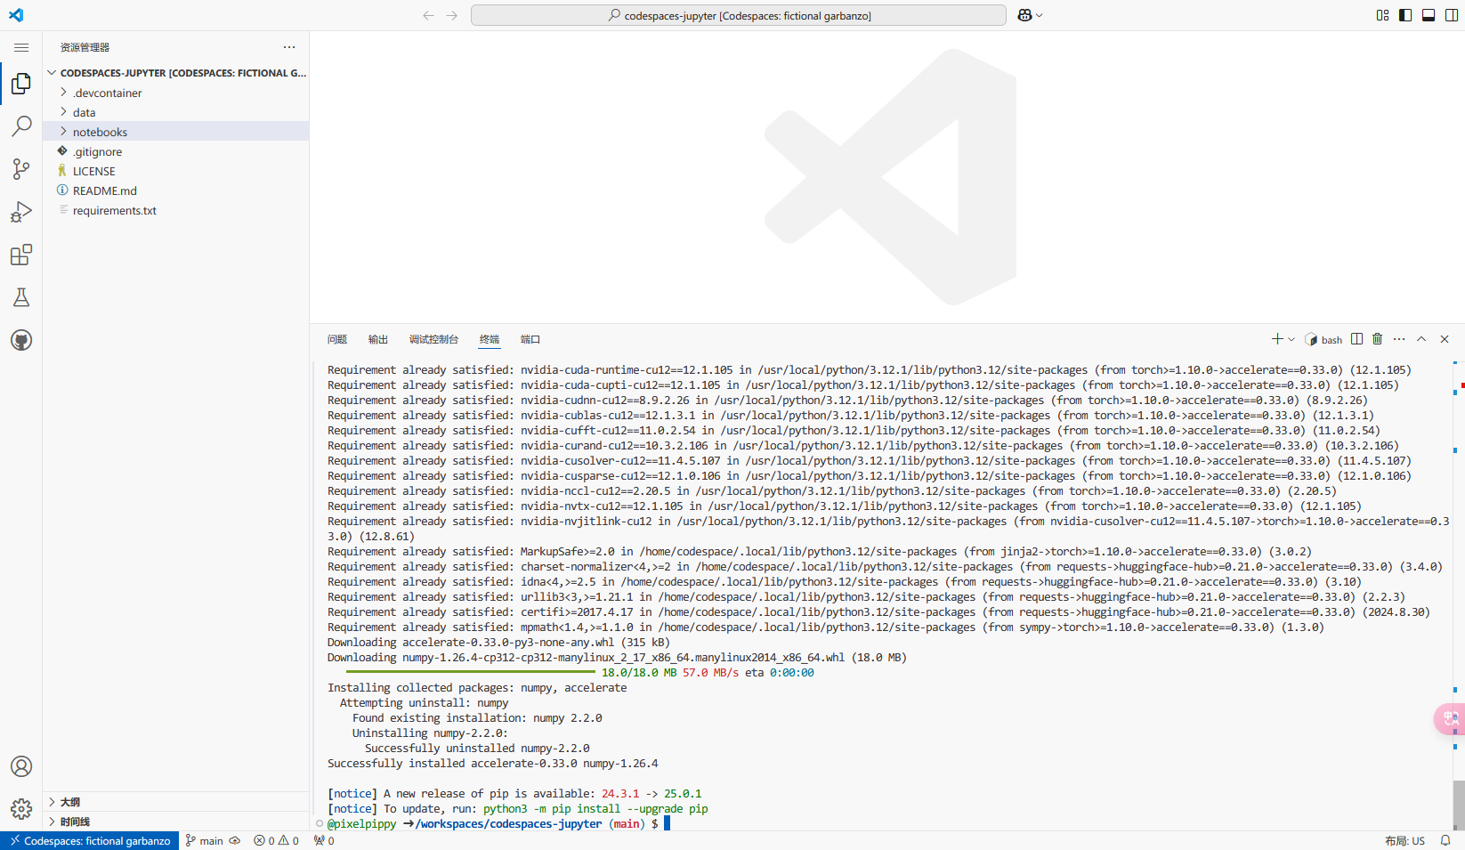1465x850 pixels.
Task: Open the LICENSE file
Action: (x=176, y=171)
